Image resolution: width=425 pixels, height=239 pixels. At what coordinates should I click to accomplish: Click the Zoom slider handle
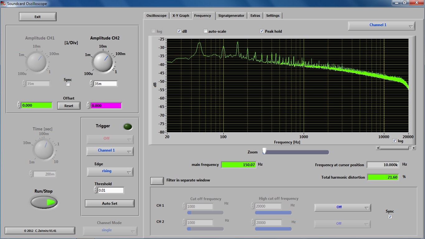(264, 151)
